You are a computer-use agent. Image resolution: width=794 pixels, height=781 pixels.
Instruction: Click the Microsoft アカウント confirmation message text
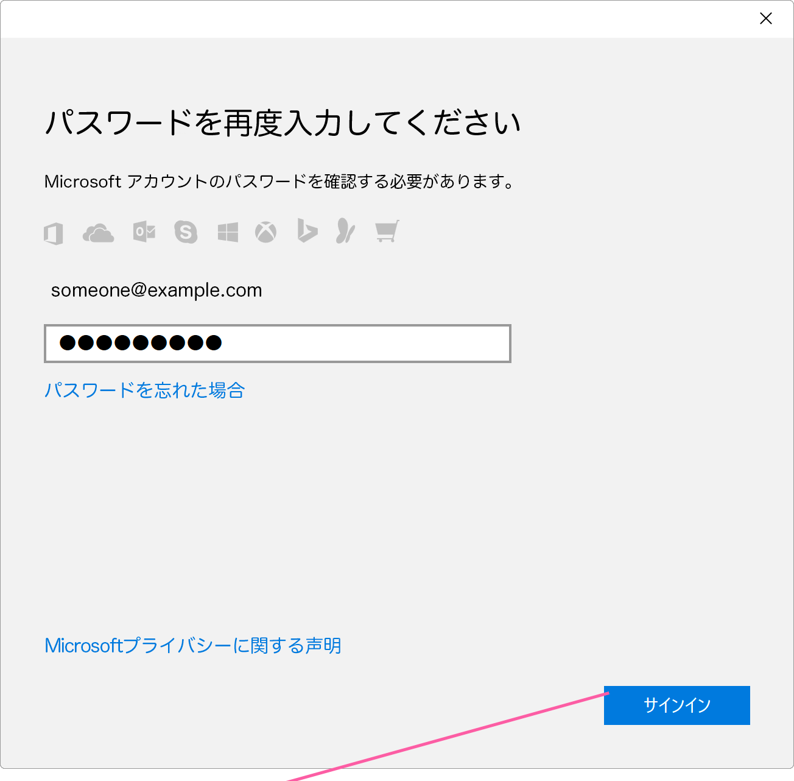[x=281, y=182]
